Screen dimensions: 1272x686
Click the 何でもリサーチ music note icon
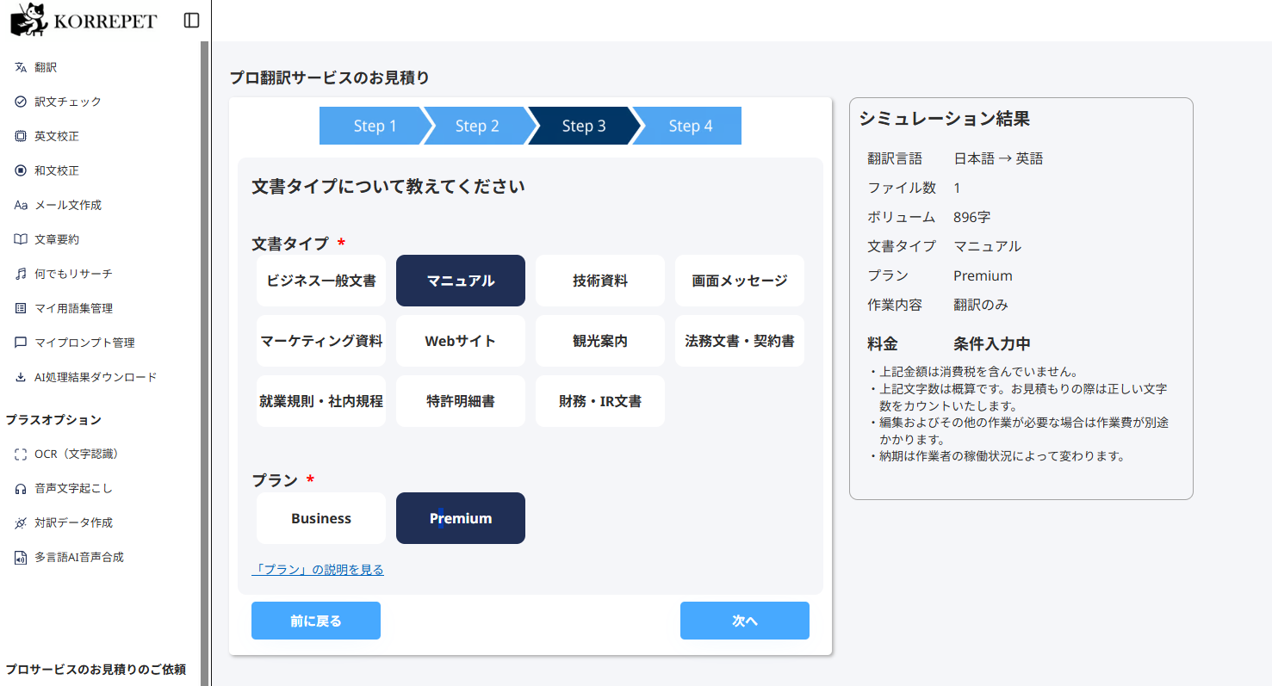[21, 274]
